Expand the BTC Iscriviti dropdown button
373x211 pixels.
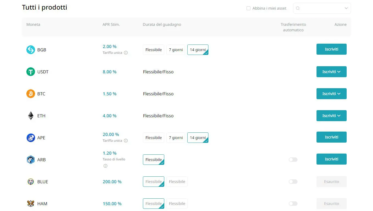332,94
